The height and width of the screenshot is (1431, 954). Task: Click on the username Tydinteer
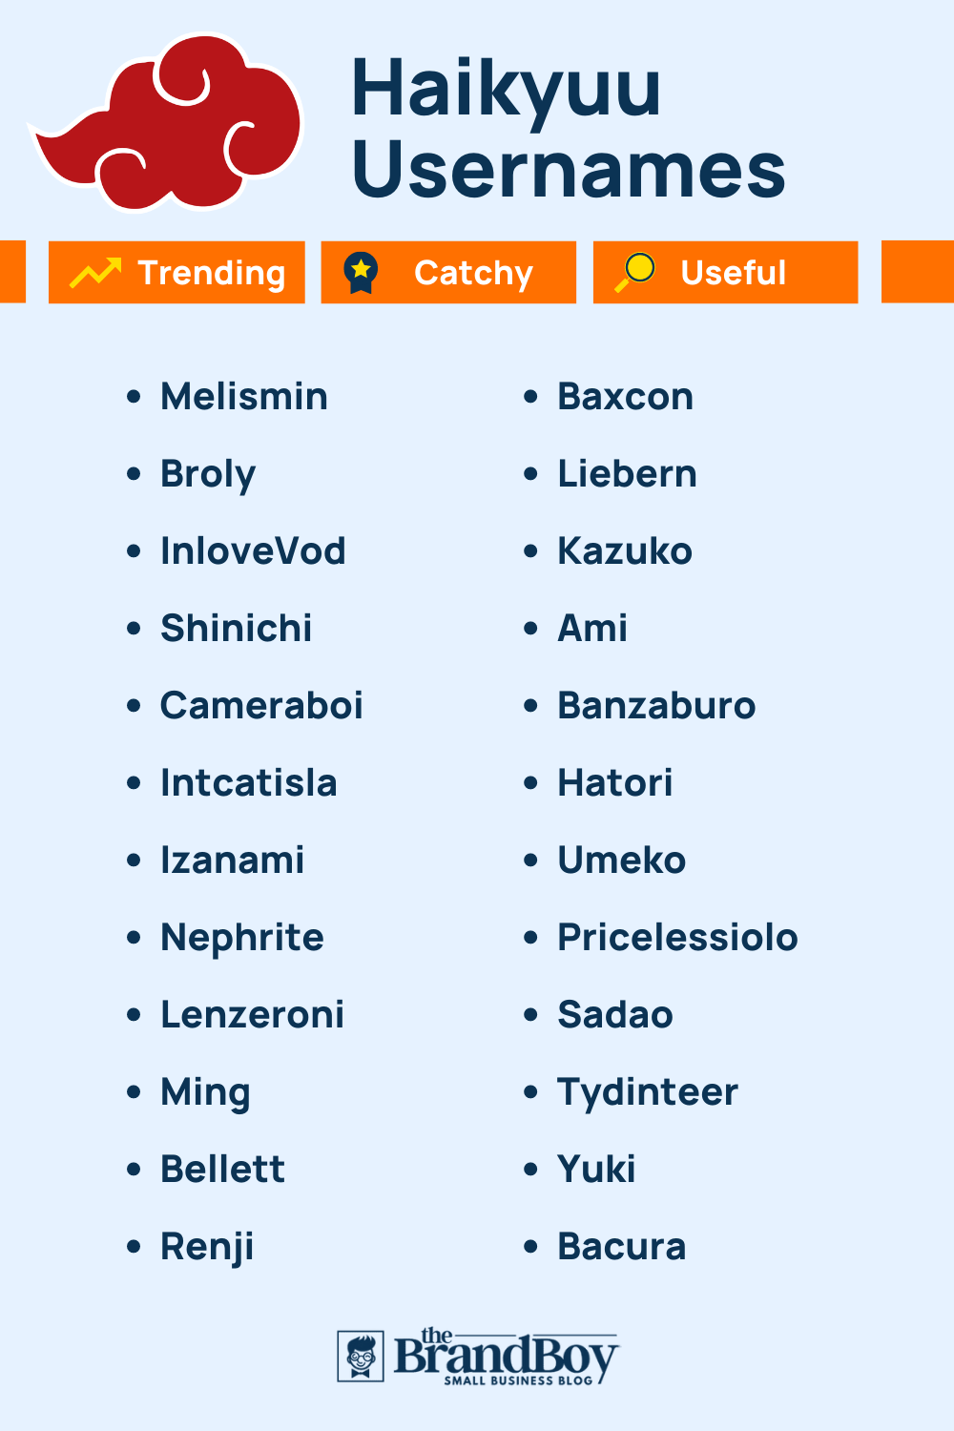[x=648, y=1092]
